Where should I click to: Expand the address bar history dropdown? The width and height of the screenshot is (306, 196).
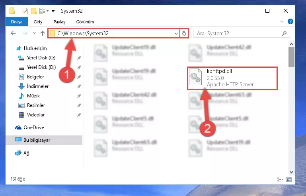(x=176, y=33)
